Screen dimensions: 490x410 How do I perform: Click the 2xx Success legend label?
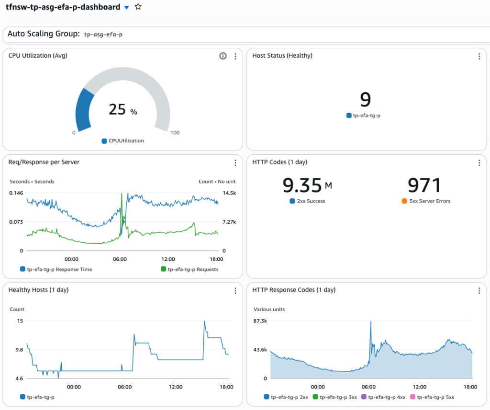(311, 201)
